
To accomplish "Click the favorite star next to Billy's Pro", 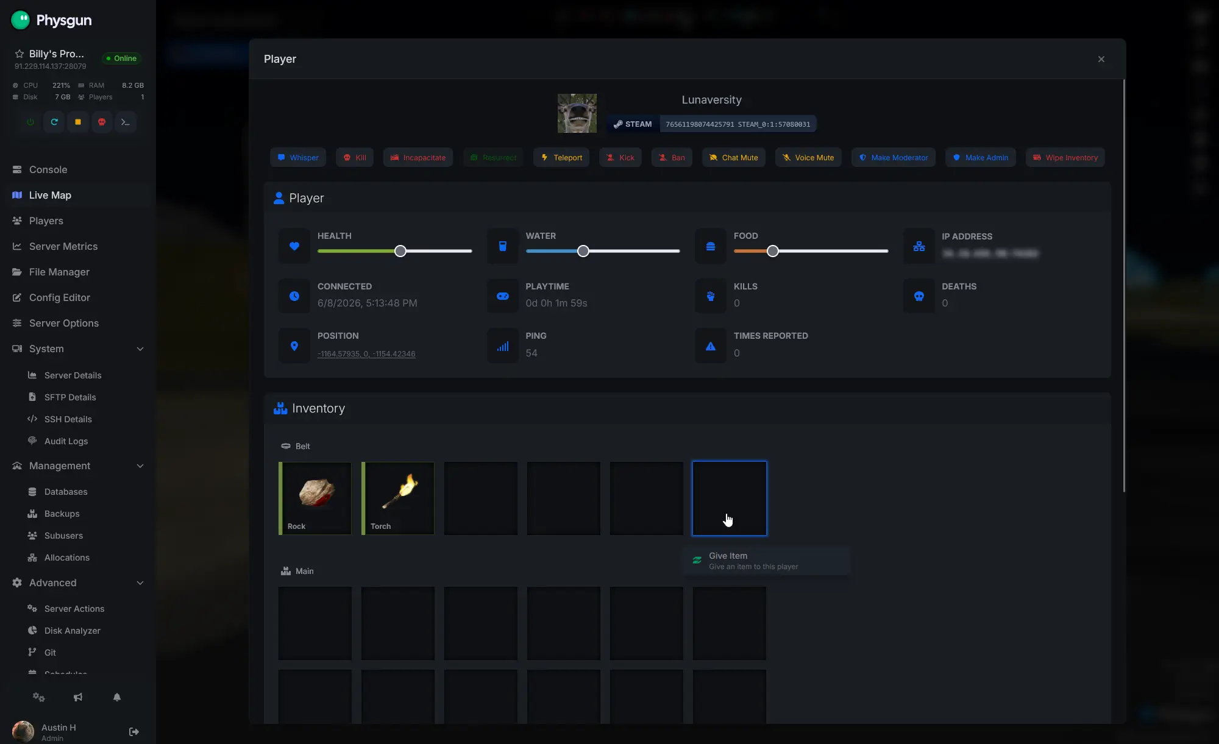I will click(x=19, y=54).
